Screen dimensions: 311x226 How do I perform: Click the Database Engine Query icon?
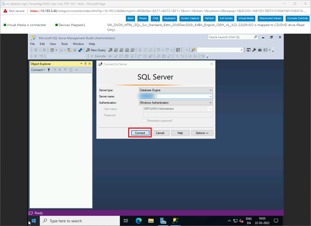pyautogui.click(x=111, y=50)
